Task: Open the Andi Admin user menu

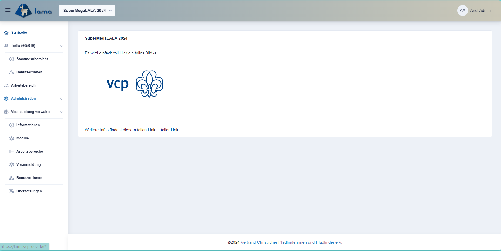Action: point(480,11)
